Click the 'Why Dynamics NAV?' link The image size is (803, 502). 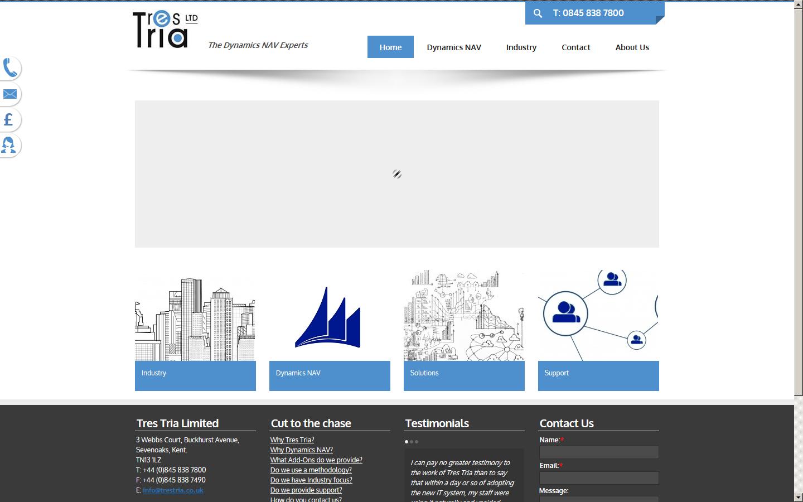point(301,450)
